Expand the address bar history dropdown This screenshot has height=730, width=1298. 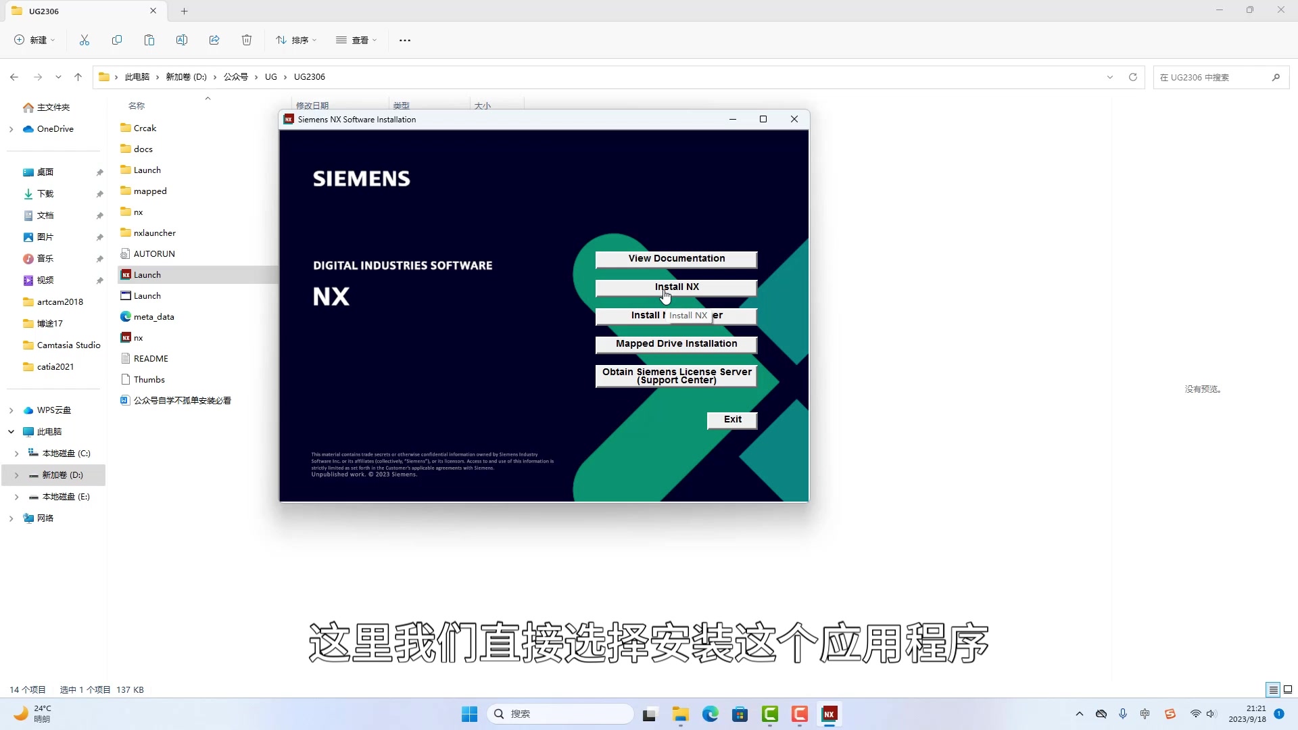[x=1110, y=77]
